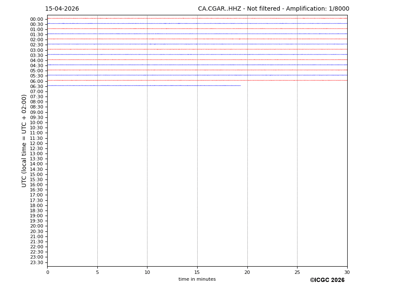Screen dimensions: 394x296
Task: Click the 12:00 time label on y-axis
Action: click(37, 143)
